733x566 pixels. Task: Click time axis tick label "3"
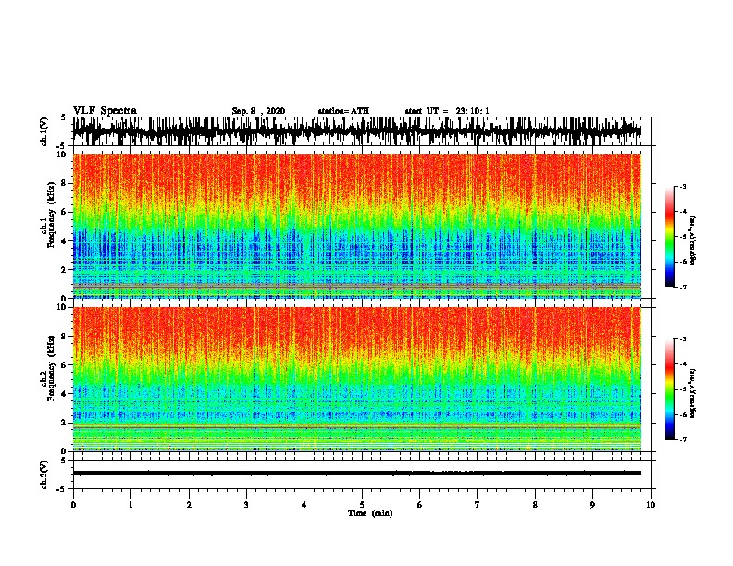(246, 505)
